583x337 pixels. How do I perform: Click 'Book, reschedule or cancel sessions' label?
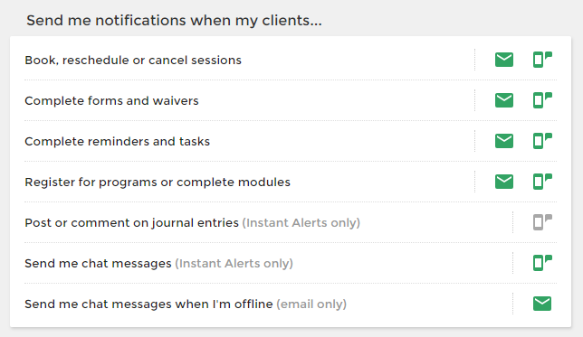click(x=133, y=61)
